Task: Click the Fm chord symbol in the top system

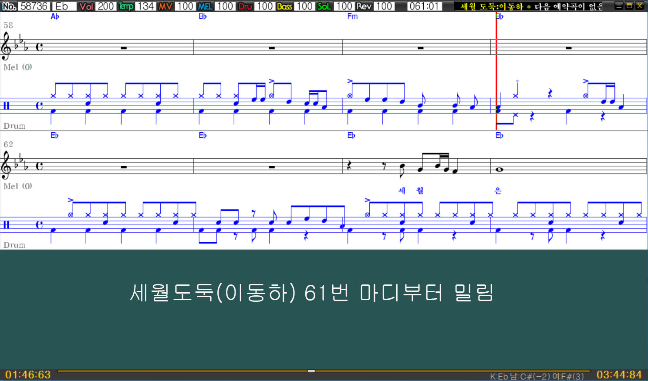Action: click(352, 17)
